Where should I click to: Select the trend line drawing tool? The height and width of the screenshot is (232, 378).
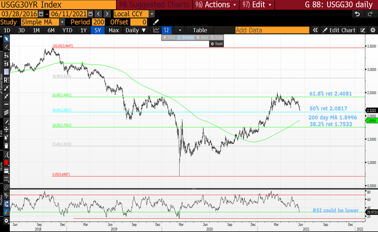coord(6,47)
